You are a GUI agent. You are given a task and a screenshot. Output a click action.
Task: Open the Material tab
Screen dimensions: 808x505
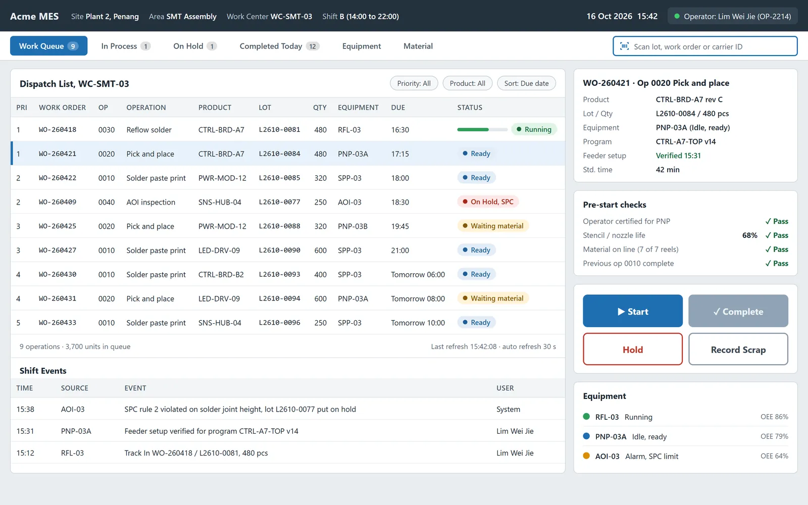418,46
